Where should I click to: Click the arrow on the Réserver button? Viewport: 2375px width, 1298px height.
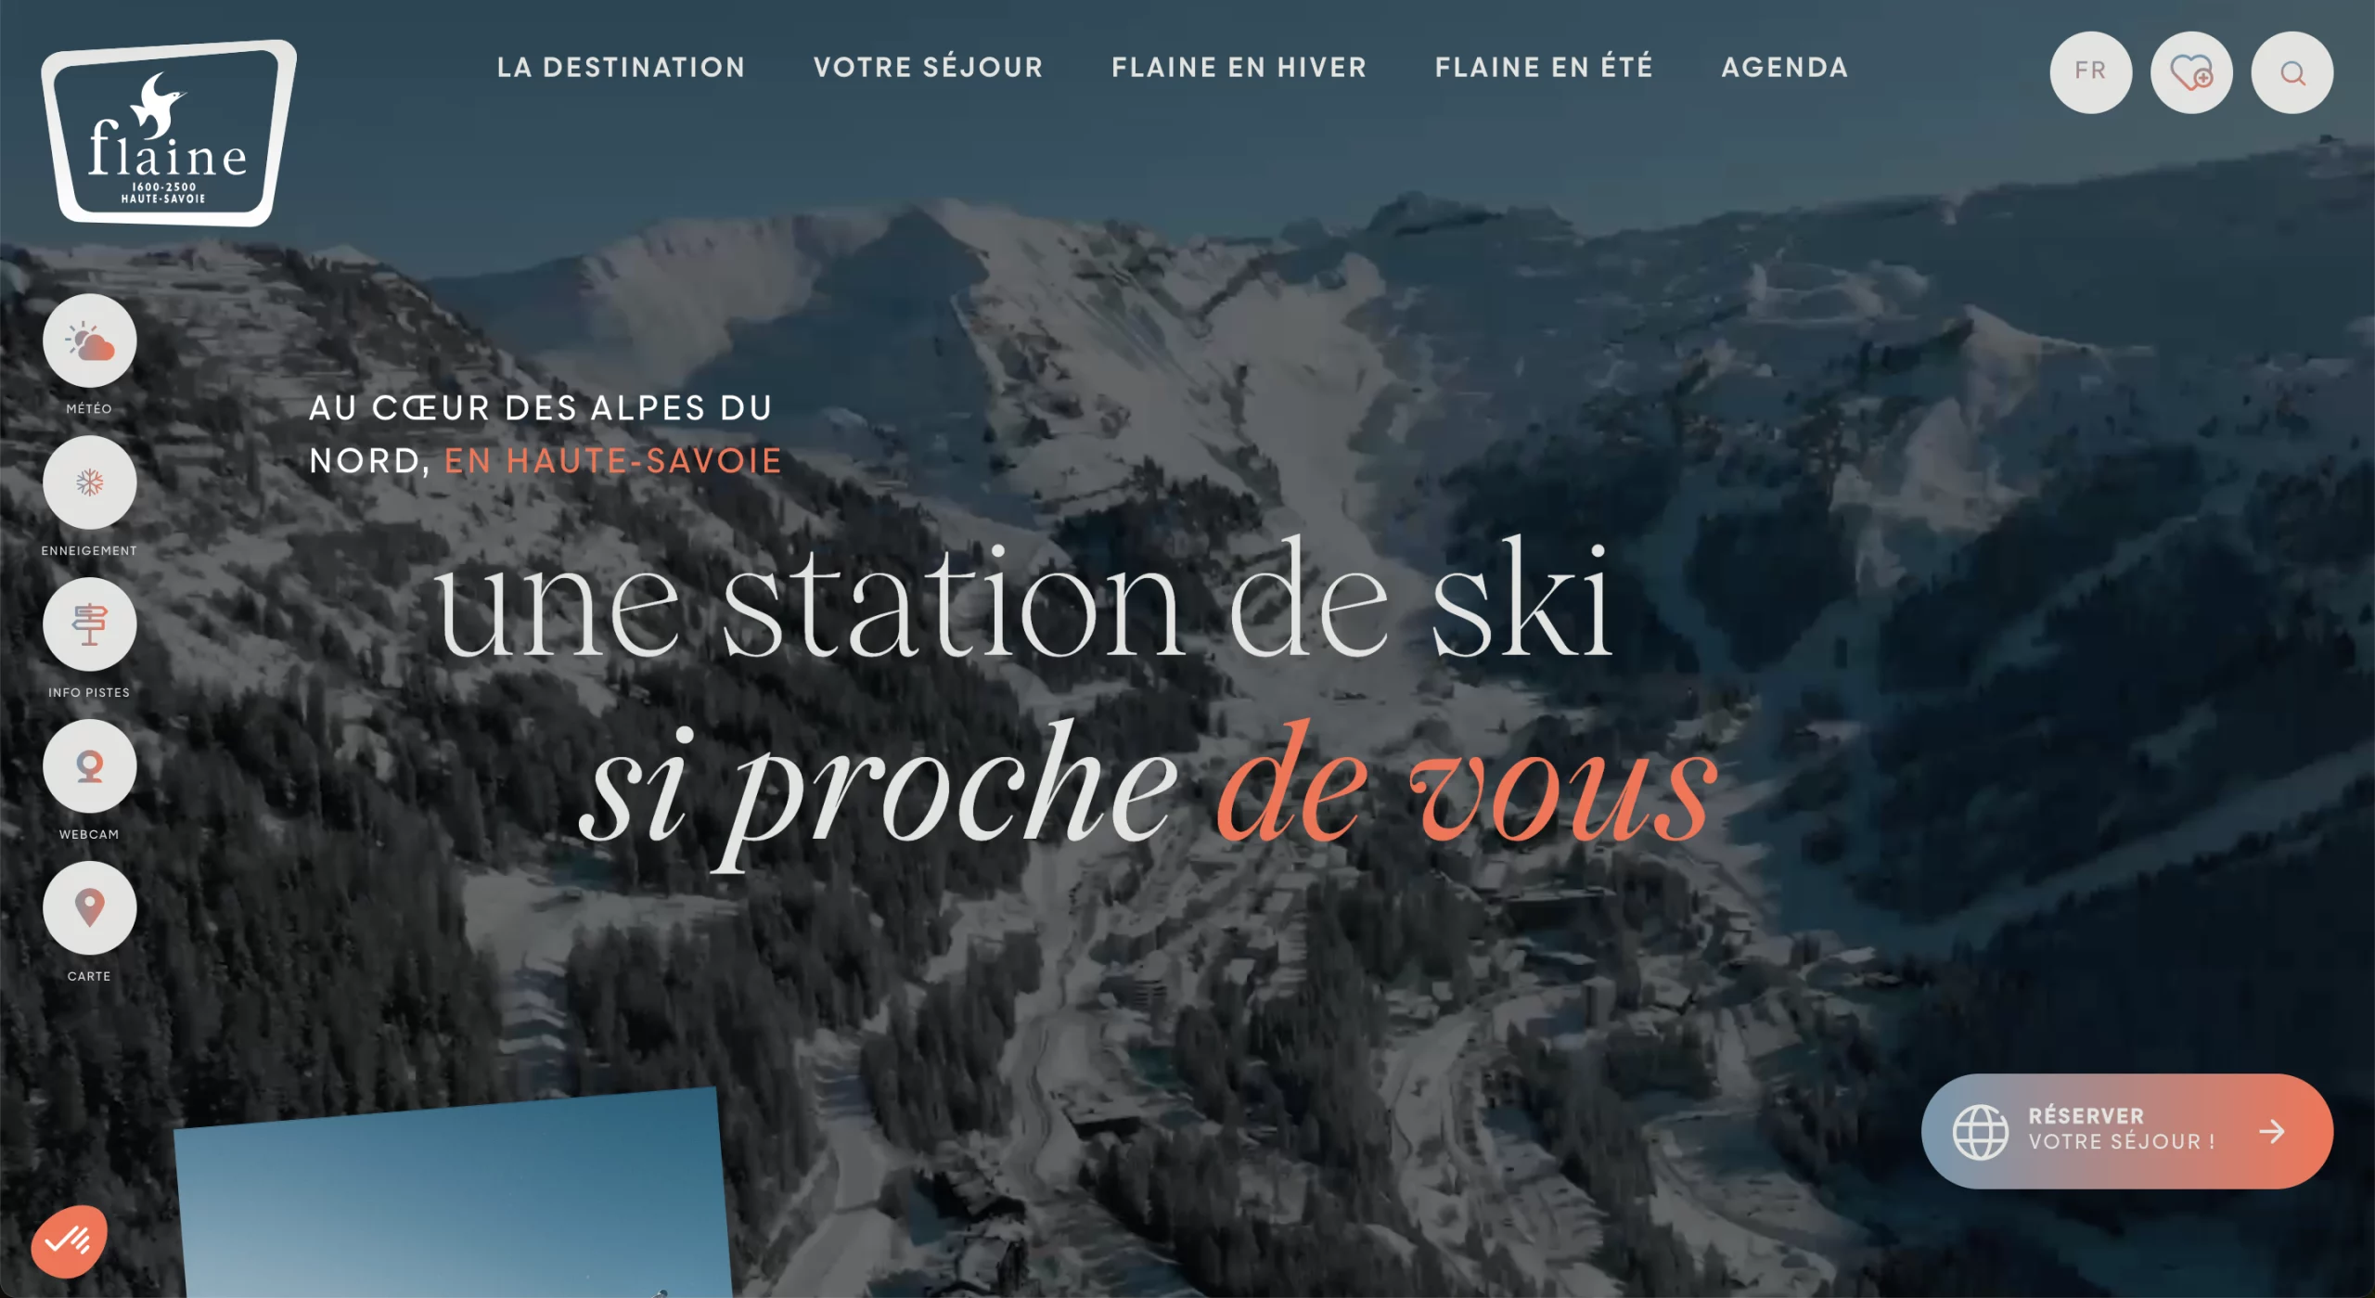2271,1131
